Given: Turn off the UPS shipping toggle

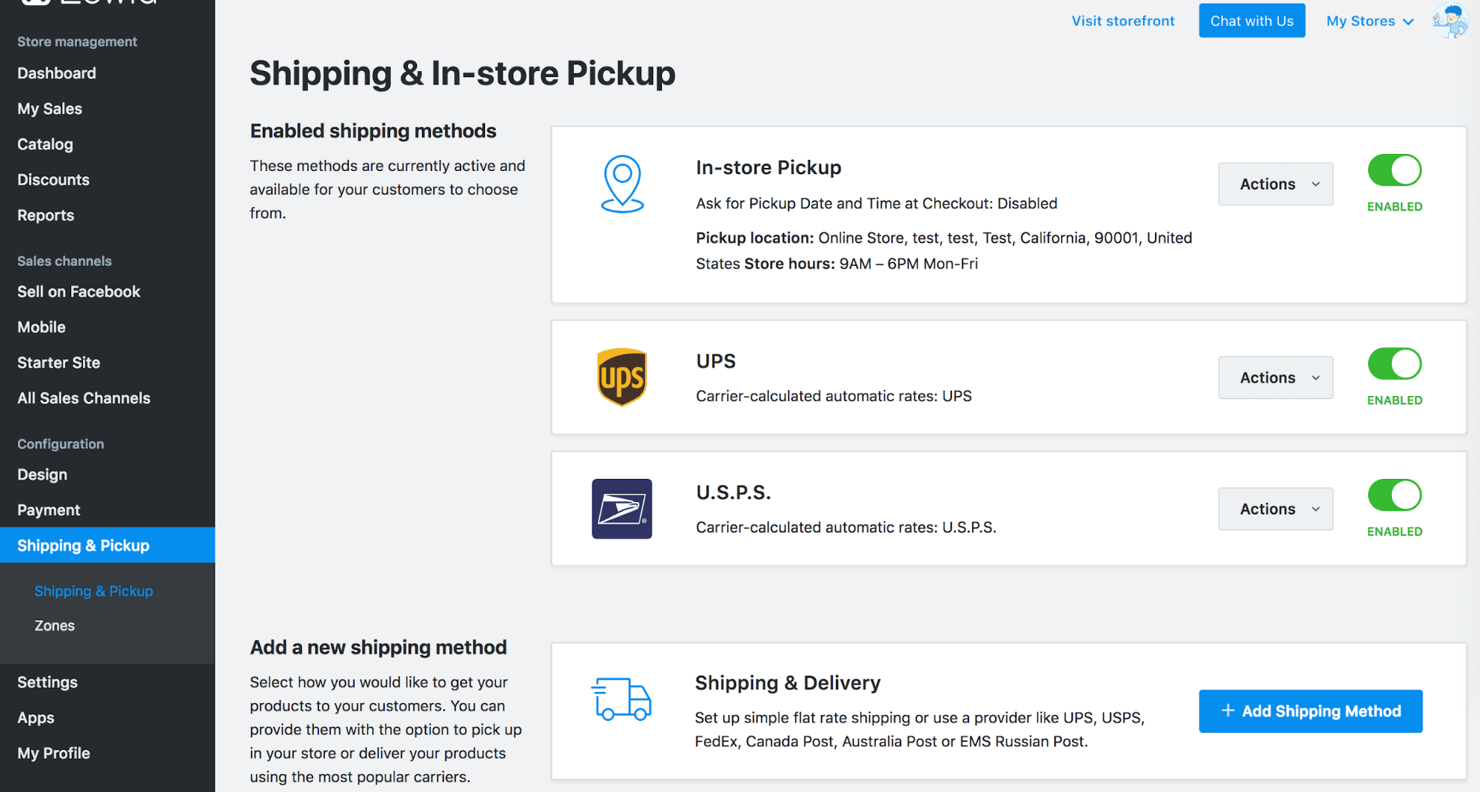Looking at the screenshot, I should 1394,364.
